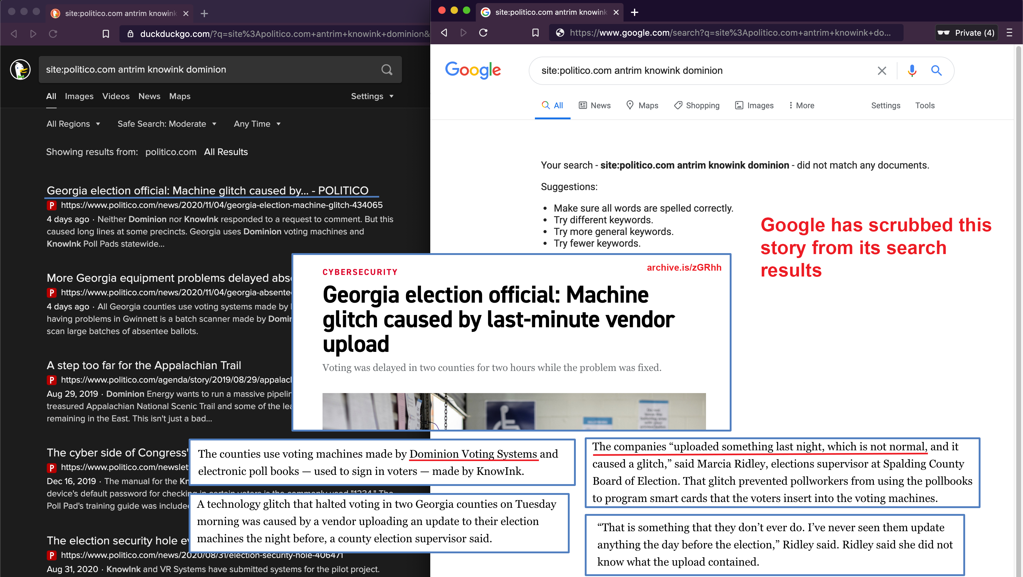Click DuckDuckGo tab title in left window
Screen dimensions: 1023x577
pyautogui.click(x=121, y=14)
